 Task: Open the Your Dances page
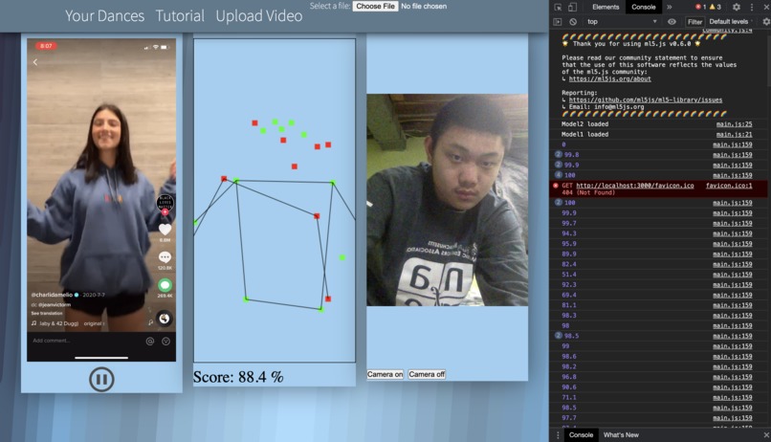(x=104, y=15)
